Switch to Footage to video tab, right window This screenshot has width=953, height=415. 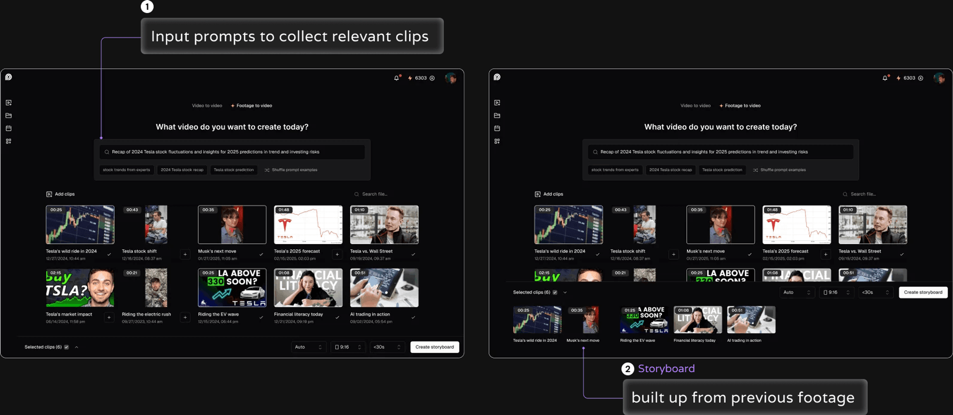point(740,106)
